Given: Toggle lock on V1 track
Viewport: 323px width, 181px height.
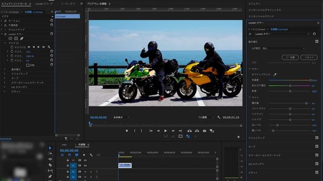Looking at the screenshot, I should pos(68,165).
